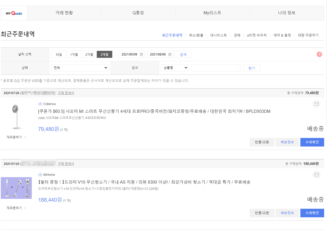Open the 나의 정보 menu
The height and width of the screenshot is (230, 327).
point(287,13)
